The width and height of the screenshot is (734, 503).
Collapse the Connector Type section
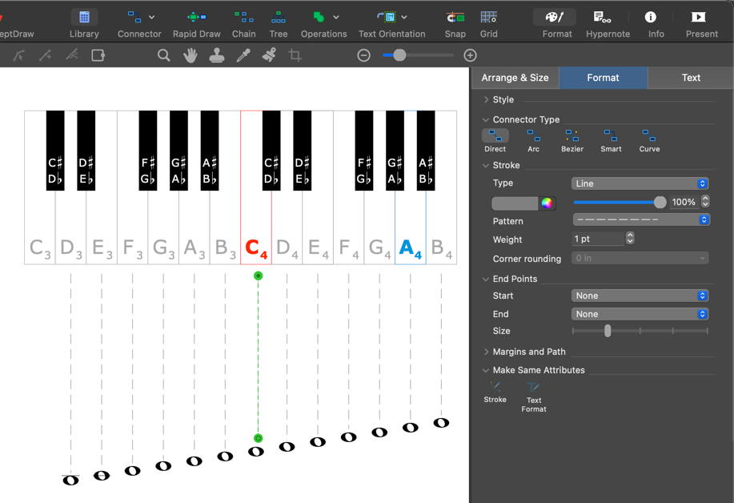tap(486, 120)
